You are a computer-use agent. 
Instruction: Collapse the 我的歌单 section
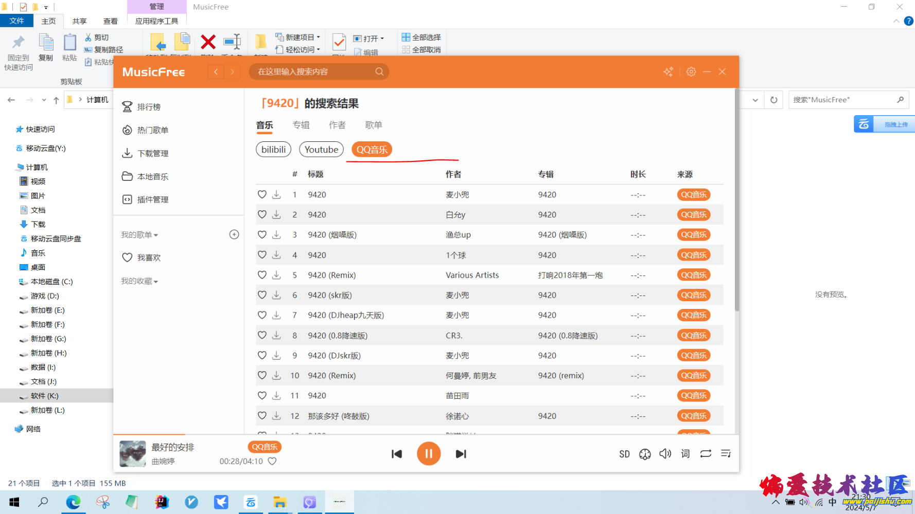(x=139, y=235)
